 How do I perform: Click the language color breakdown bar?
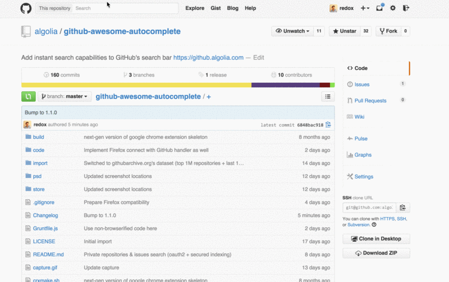point(178,85)
